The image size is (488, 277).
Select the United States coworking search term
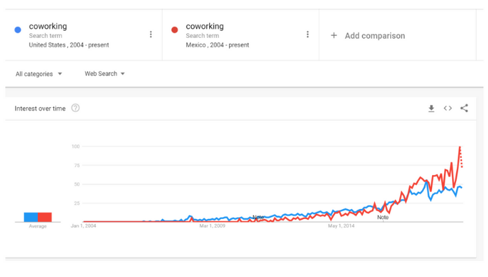coord(48,27)
